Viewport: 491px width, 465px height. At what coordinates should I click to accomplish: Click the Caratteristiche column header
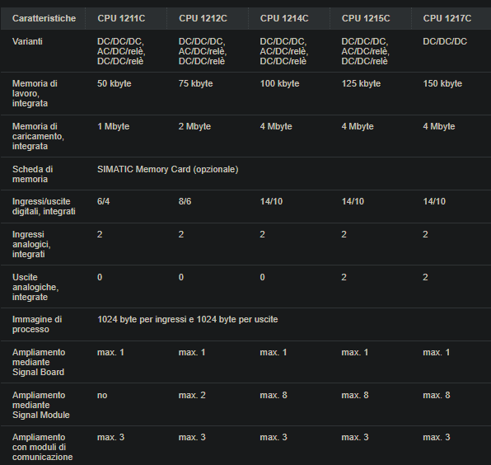point(44,18)
